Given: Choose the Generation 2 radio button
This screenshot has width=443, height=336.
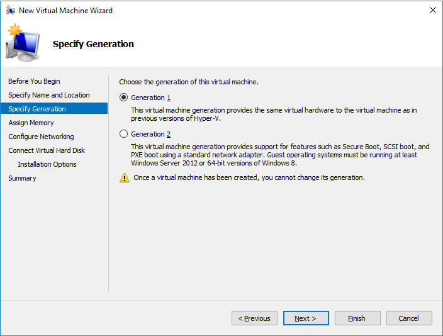Looking at the screenshot, I should tap(124, 134).
